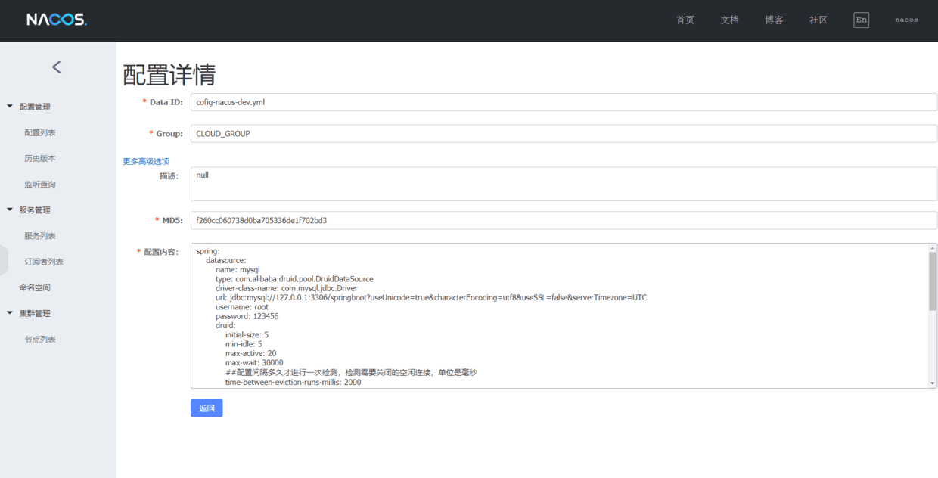This screenshot has height=478, width=938.
Task: Click the 描述 textarea
Action: click(x=564, y=184)
